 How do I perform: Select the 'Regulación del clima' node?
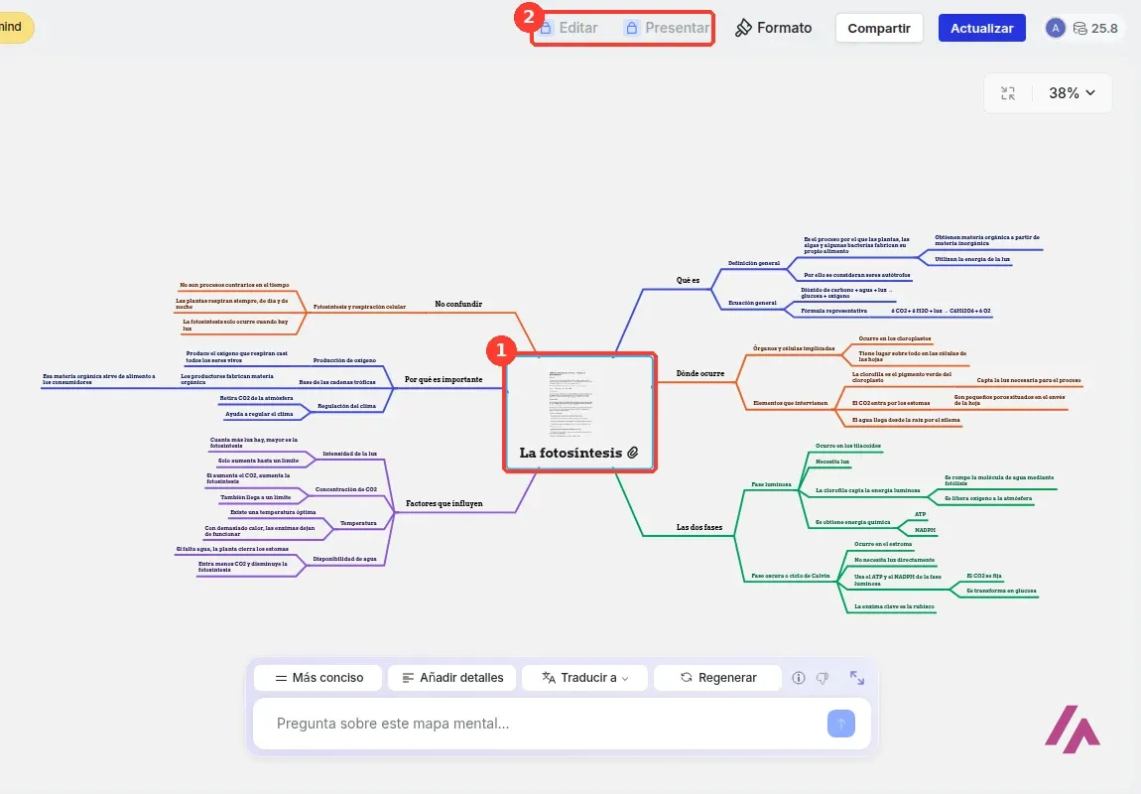point(346,406)
